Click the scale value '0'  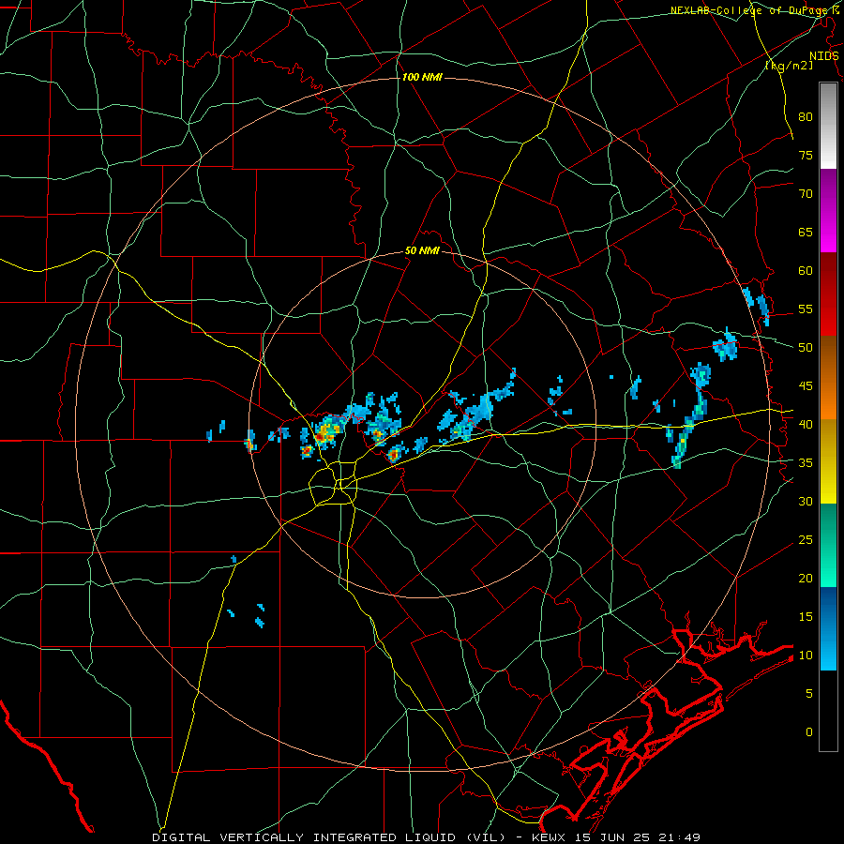pos(809,732)
